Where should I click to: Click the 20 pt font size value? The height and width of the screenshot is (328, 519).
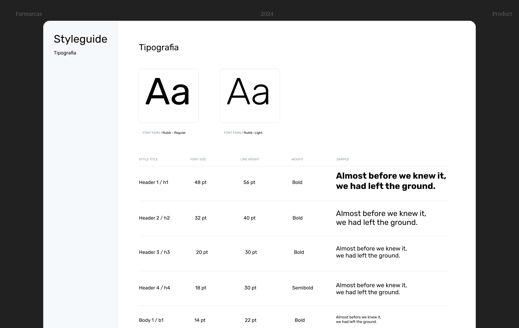pyautogui.click(x=202, y=252)
